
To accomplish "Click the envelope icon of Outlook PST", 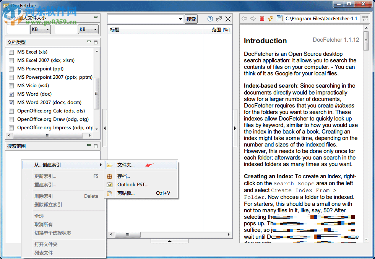I will (x=110, y=185).
